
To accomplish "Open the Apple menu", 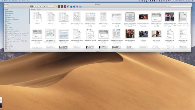I will pyautogui.click(x=2, y=1).
